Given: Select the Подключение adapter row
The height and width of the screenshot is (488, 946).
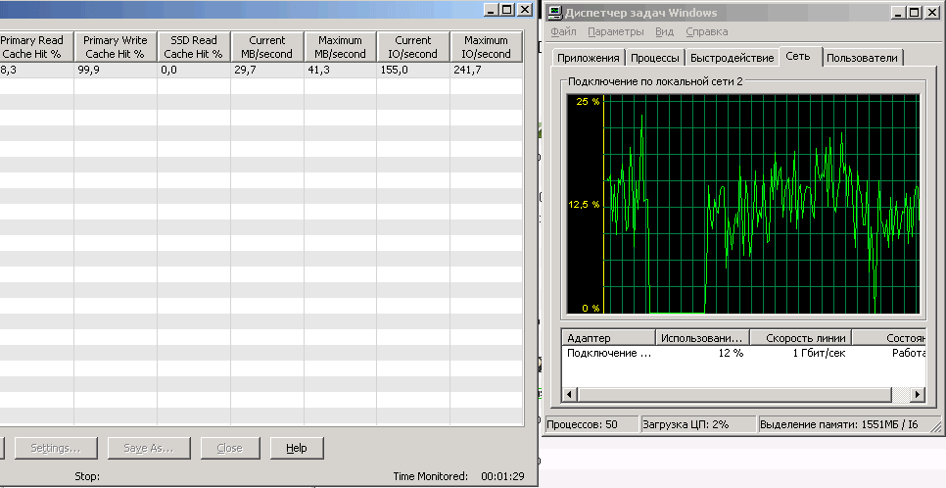Looking at the screenshot, I should [x=609, y=353].
